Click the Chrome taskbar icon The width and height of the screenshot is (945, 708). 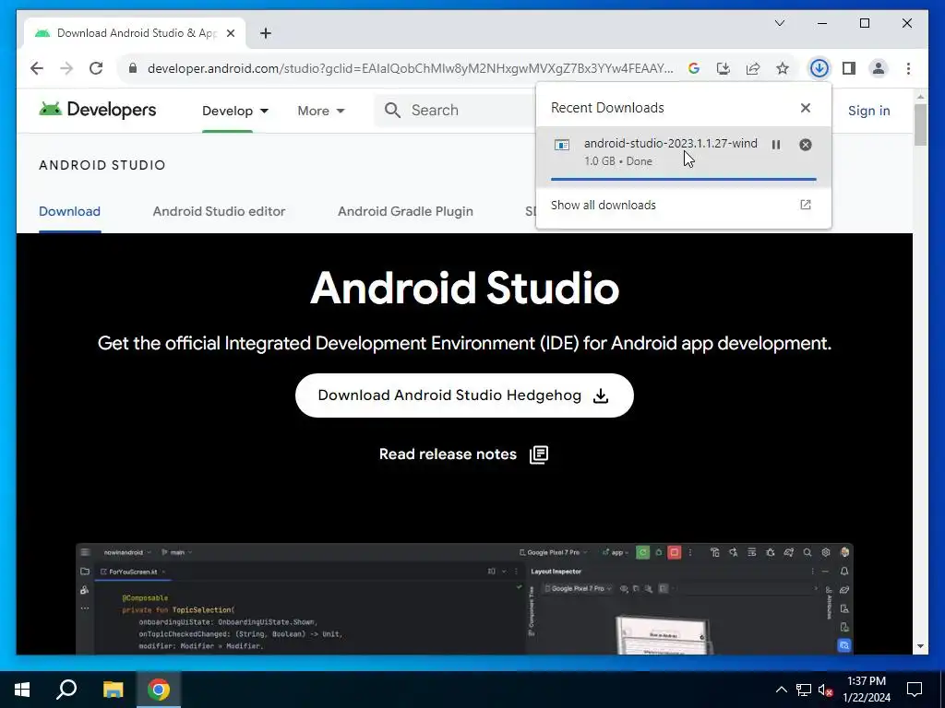(x=159, y=690)
